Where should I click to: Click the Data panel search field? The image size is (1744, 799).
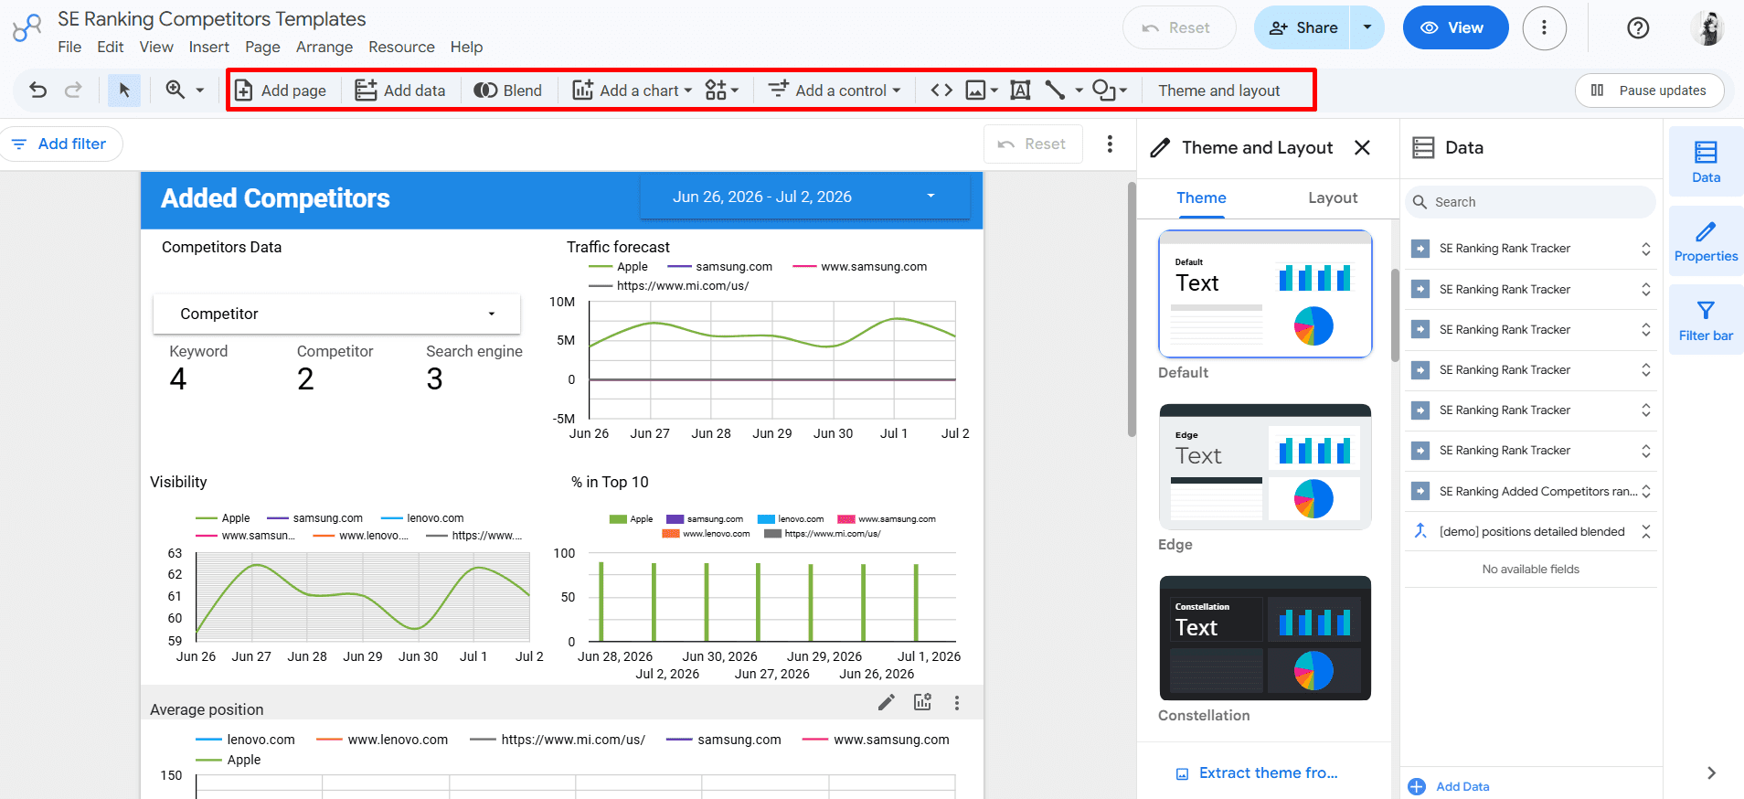point(1531,202)
